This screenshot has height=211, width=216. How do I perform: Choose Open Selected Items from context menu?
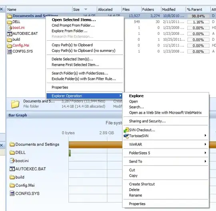(85, 20)
